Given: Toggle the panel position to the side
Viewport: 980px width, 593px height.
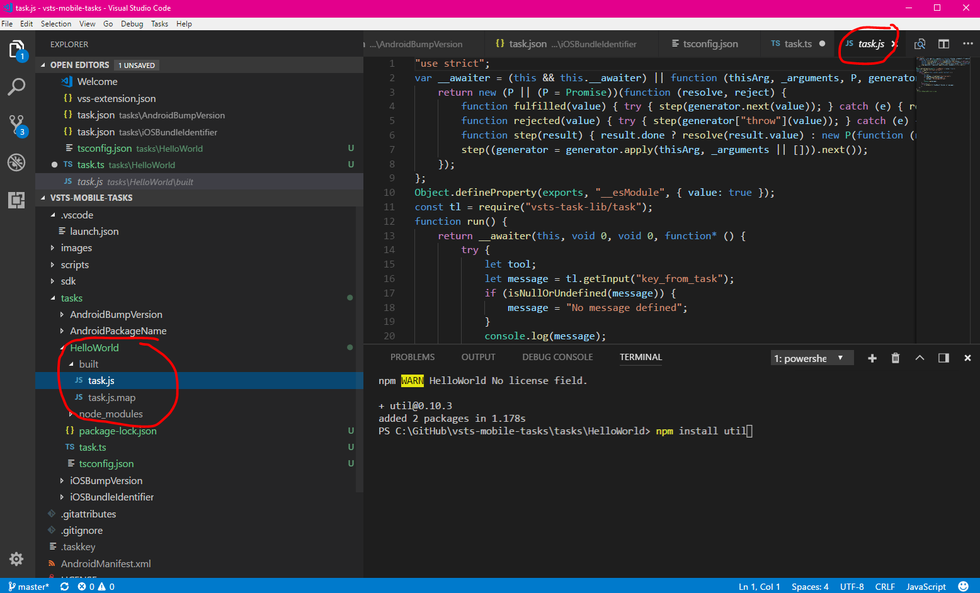Looking at the screenshot, I should [943, 358].
